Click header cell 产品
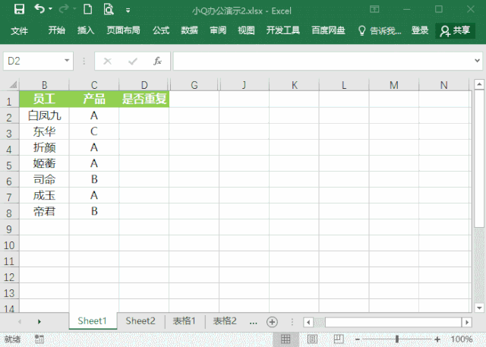The image size is (486, 347). point(94,99)
